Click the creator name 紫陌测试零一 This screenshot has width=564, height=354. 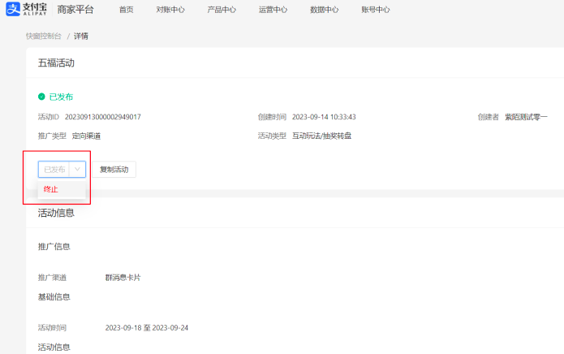tap(526, 117)
